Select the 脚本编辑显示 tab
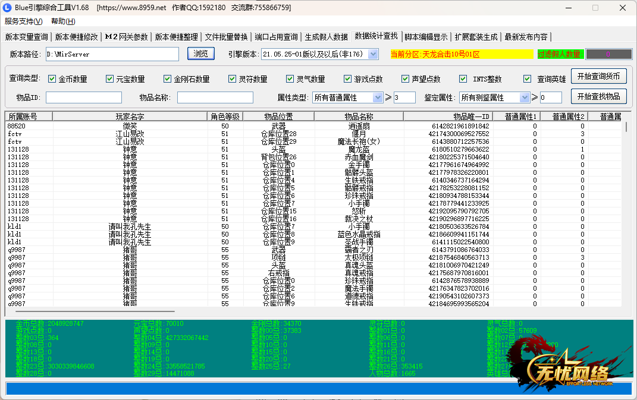 (426, 37)
